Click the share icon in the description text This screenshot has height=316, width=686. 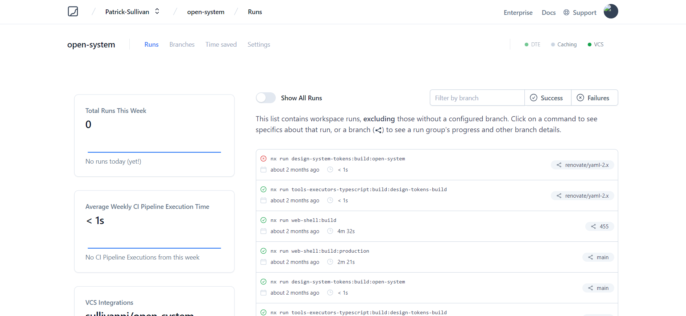click(378, 130)
